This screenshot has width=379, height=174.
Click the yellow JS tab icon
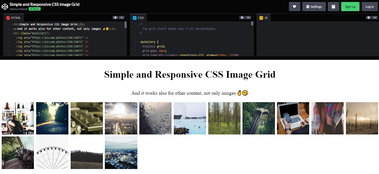(x=261, y=18)
